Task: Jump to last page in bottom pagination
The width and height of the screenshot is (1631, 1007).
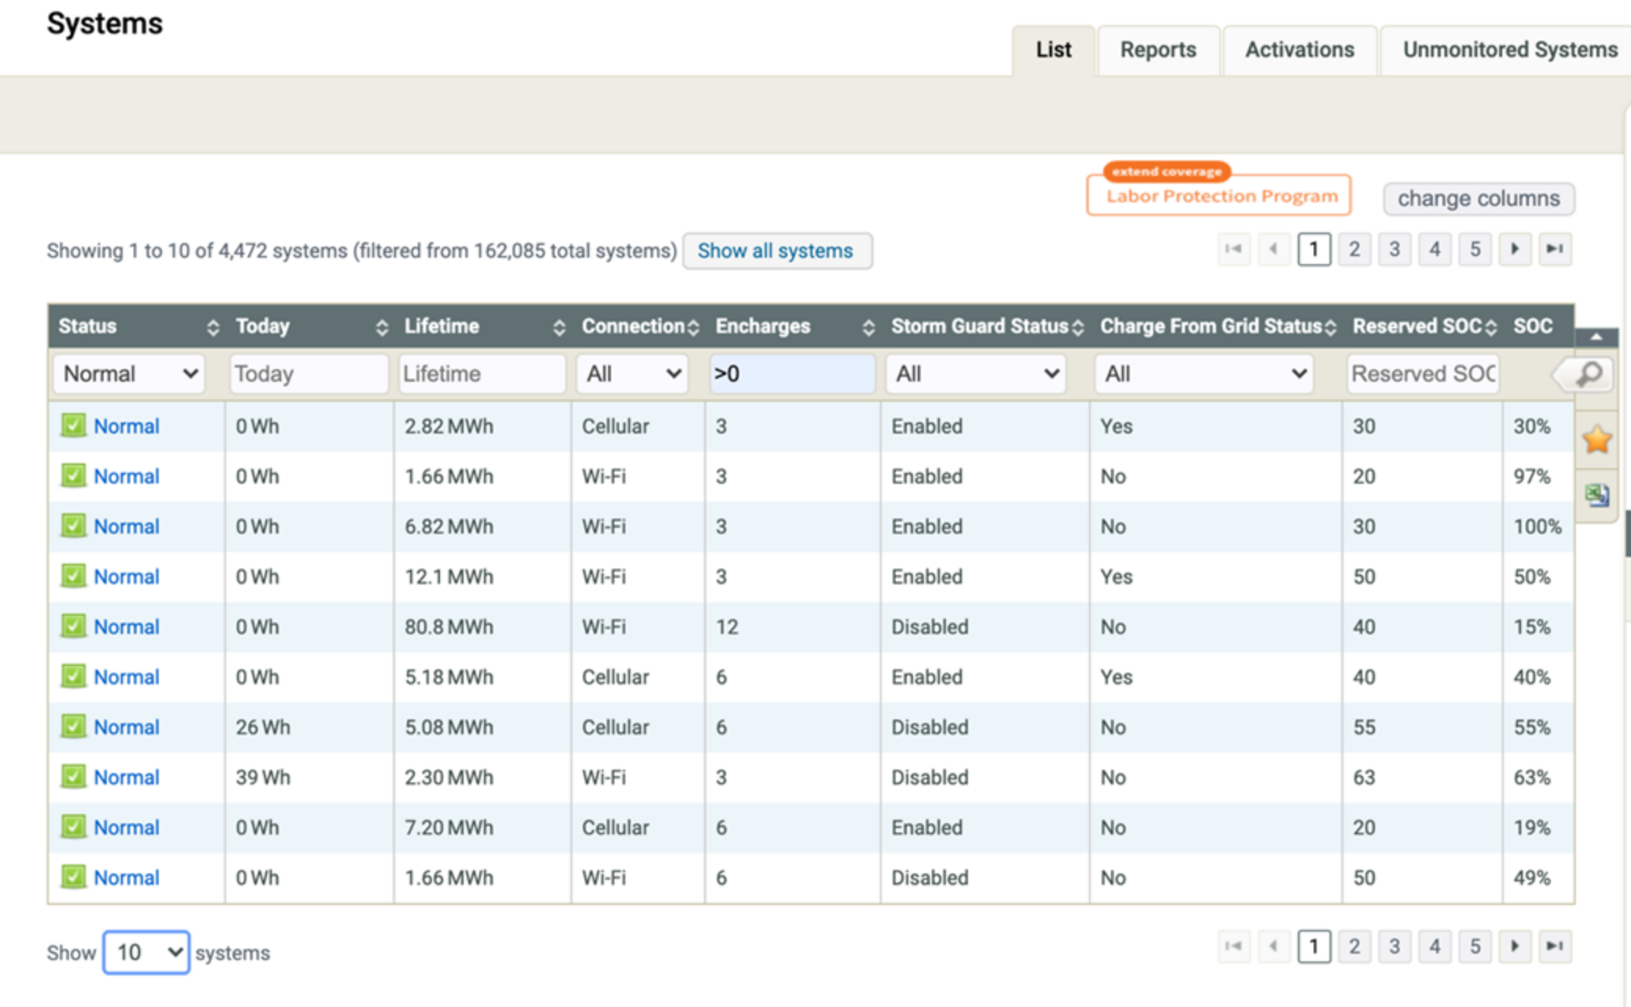Action: pos(1555,947)
